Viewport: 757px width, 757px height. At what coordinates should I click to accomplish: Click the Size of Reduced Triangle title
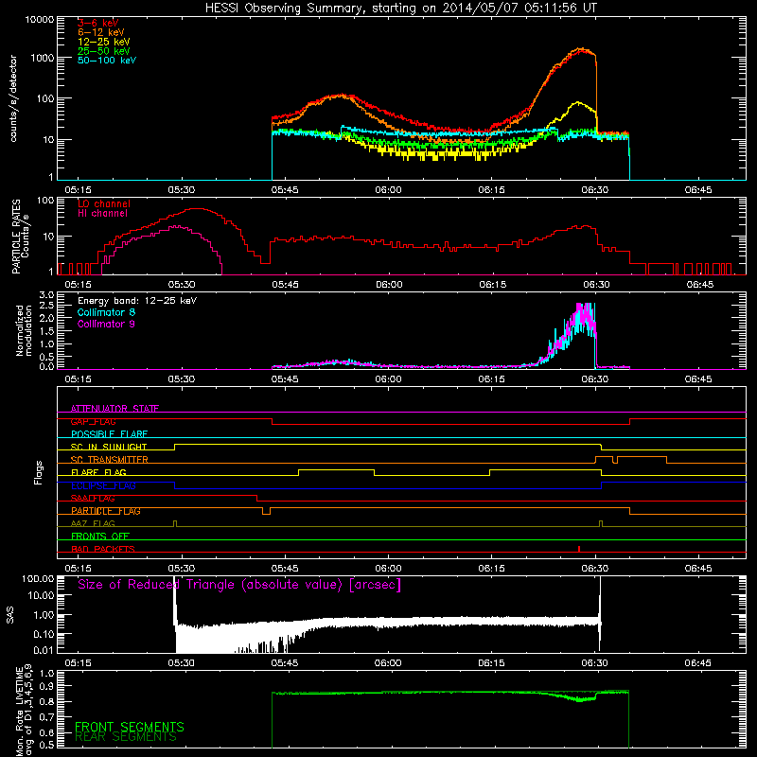coord(239,585)
